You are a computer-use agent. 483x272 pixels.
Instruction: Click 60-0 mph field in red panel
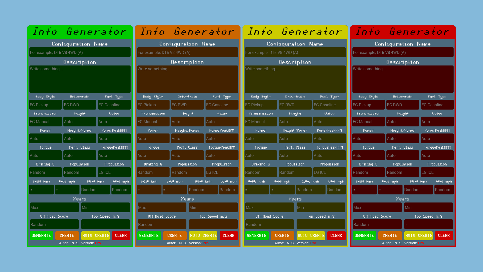tap(444, 190)
